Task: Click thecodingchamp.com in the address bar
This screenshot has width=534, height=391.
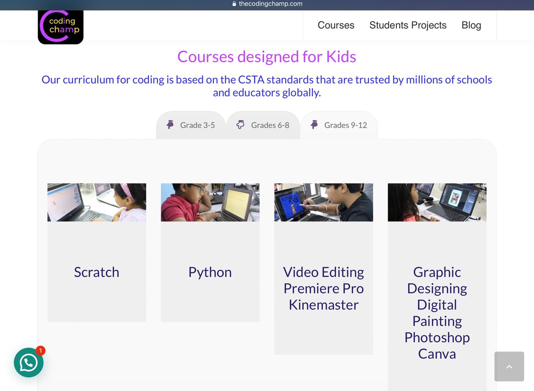Action: pos(271,4)
